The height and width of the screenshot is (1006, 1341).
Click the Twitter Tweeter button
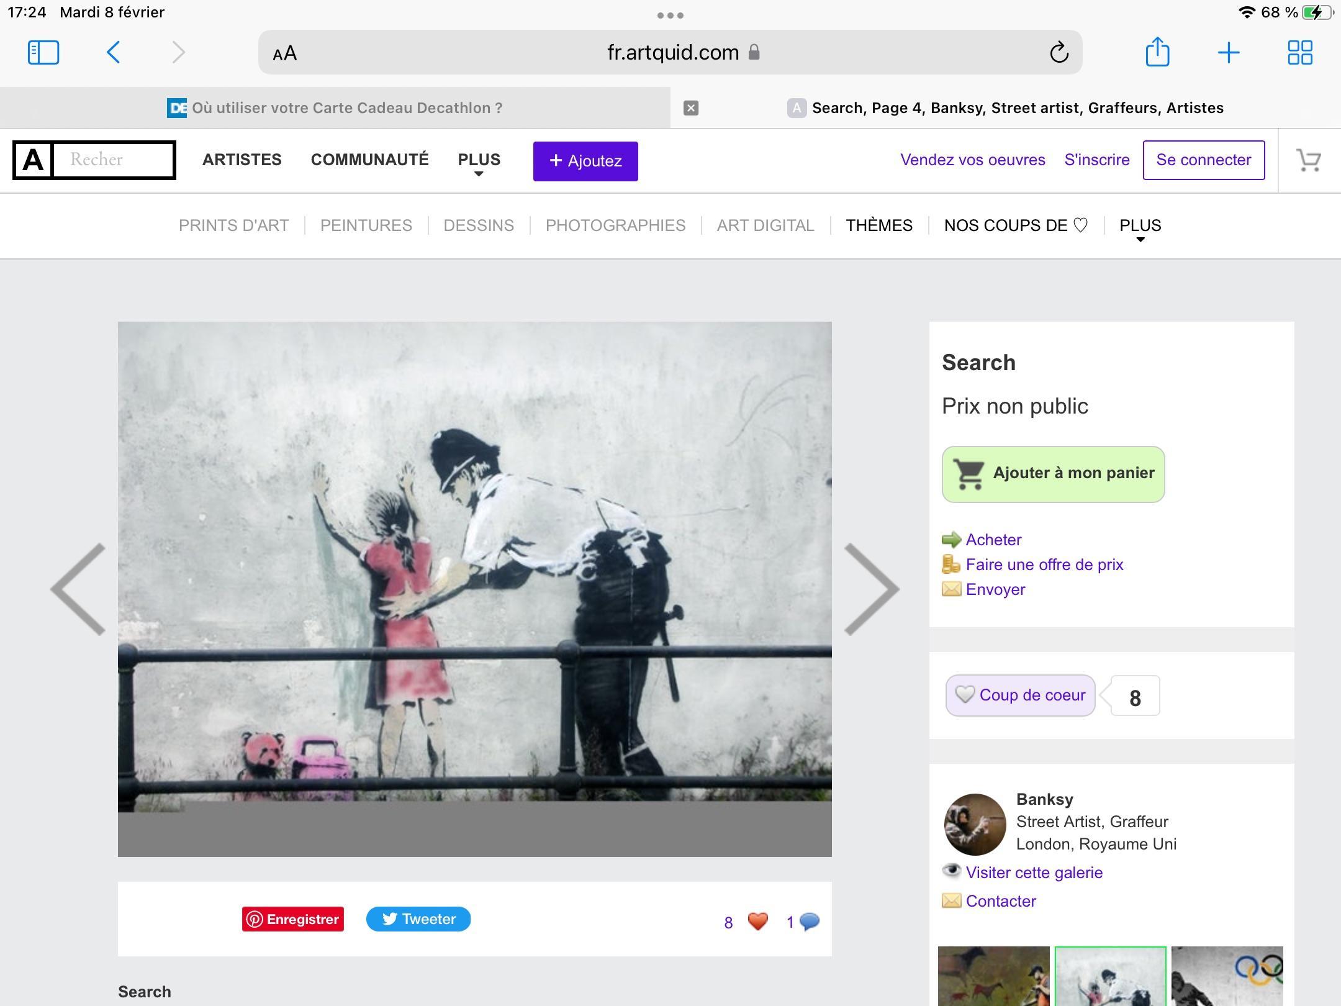[x=418, y=919]
